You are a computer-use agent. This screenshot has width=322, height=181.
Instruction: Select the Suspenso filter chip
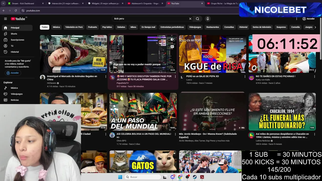[x=281, y=27]
